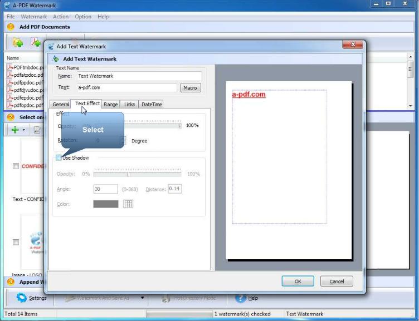Open the Help menu in menu bar
This screenshot has width=419, height=321.
tap(103, 17)
